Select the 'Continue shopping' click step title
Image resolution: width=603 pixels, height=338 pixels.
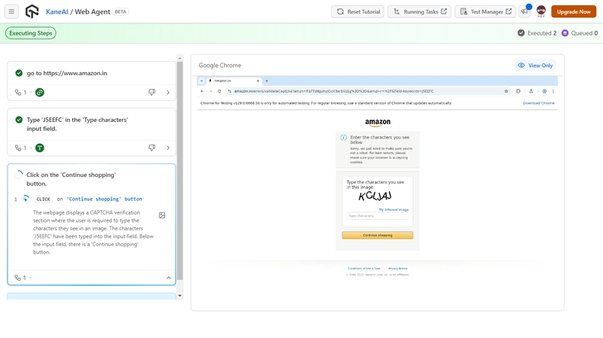point(71,179)
